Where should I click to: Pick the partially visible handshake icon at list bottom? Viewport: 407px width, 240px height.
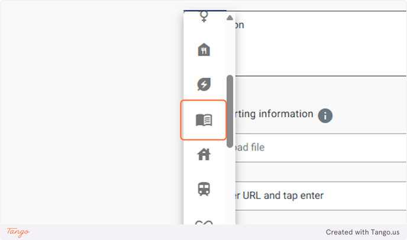click(x=204, y=223)
